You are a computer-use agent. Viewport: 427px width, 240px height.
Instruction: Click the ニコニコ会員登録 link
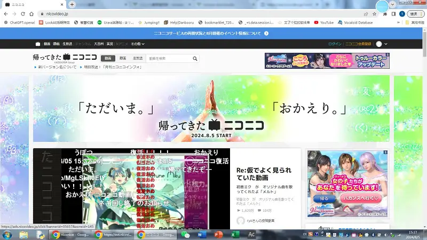coord(358,44)
